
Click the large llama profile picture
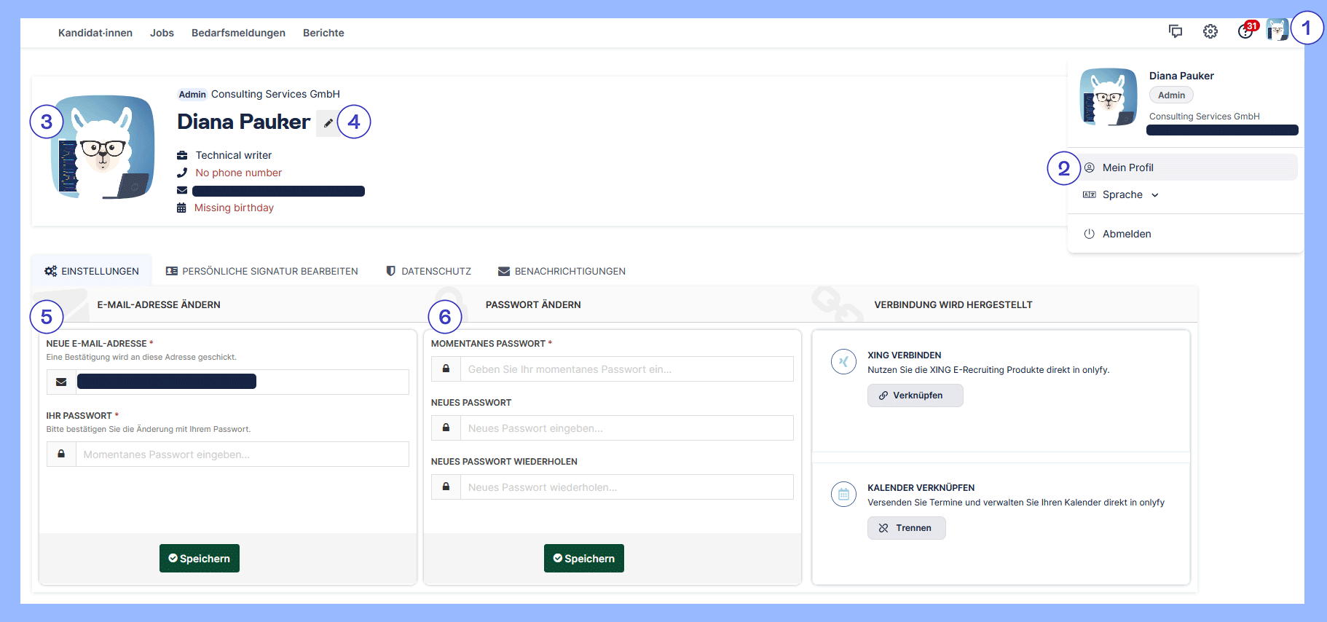click(x=103, y=147)
